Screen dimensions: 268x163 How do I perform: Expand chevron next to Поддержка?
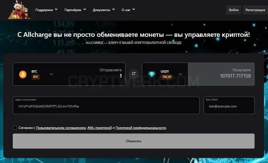pos(56,9)
